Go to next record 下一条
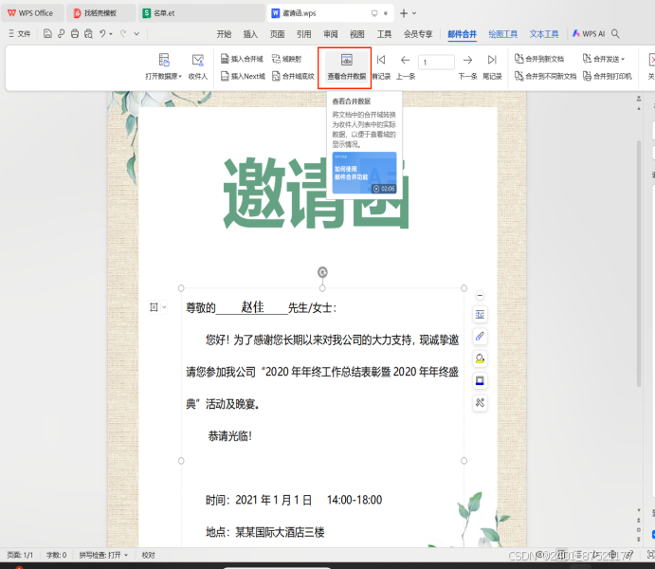The image size is (655, 569). click(467, 66)
